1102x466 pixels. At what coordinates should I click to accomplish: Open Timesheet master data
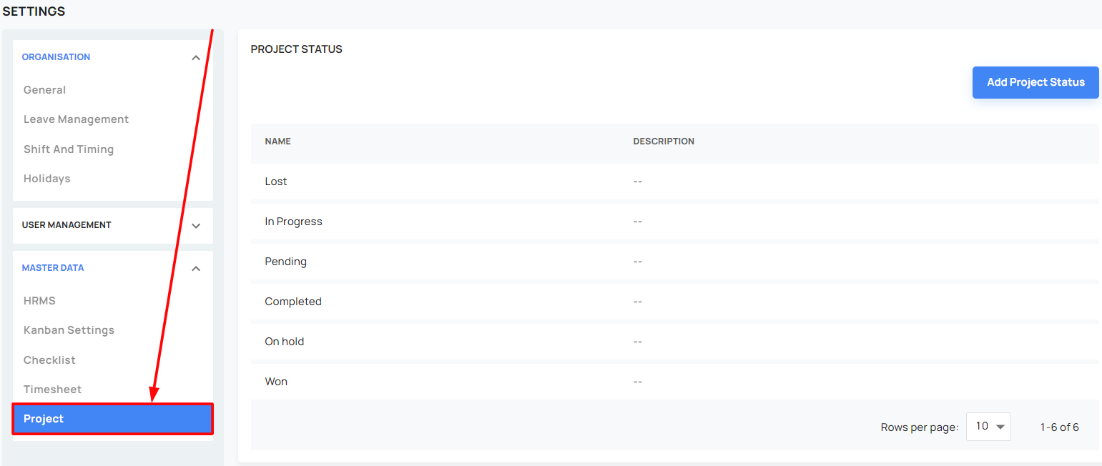coord(52,390)
